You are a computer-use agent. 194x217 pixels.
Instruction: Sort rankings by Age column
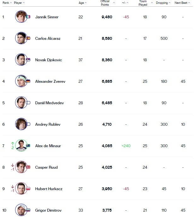click(x=82, y=3)
